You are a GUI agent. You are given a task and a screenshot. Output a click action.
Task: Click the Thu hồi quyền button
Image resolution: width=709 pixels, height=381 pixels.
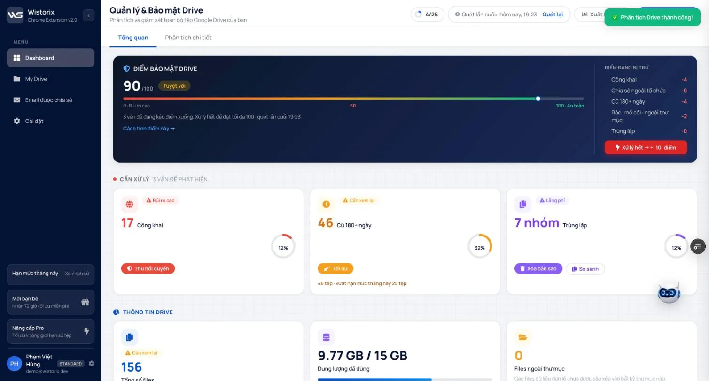point(148,268)
